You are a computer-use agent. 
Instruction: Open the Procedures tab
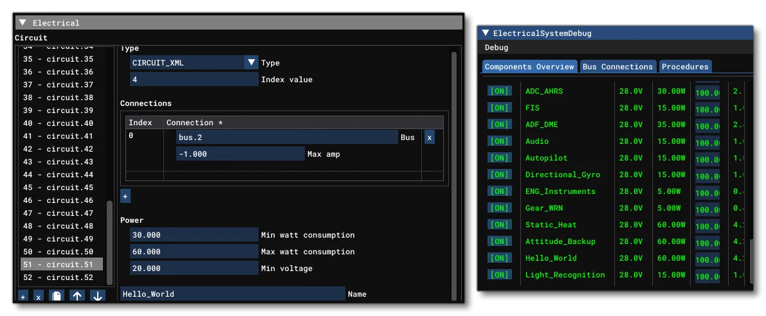[x=685, y=67]
